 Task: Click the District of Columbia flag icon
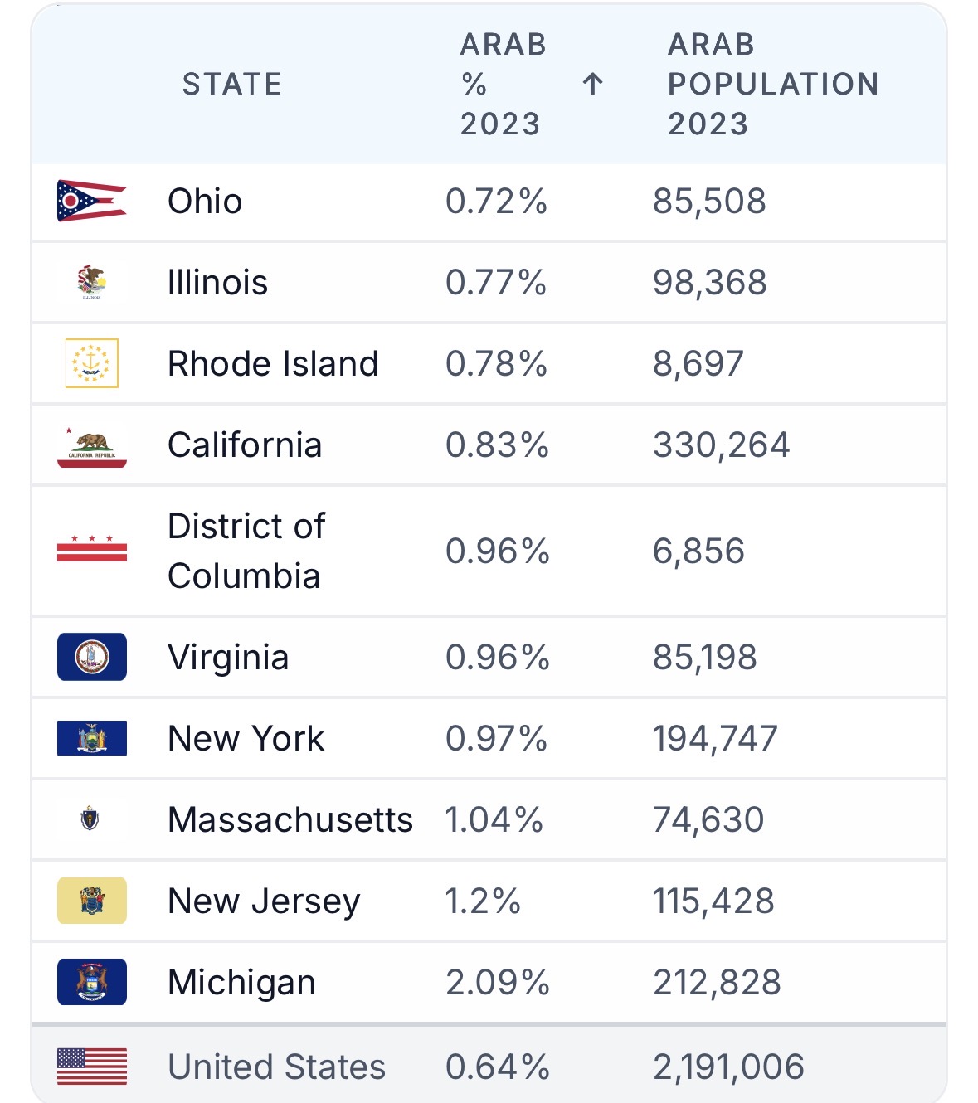point(91,549)
